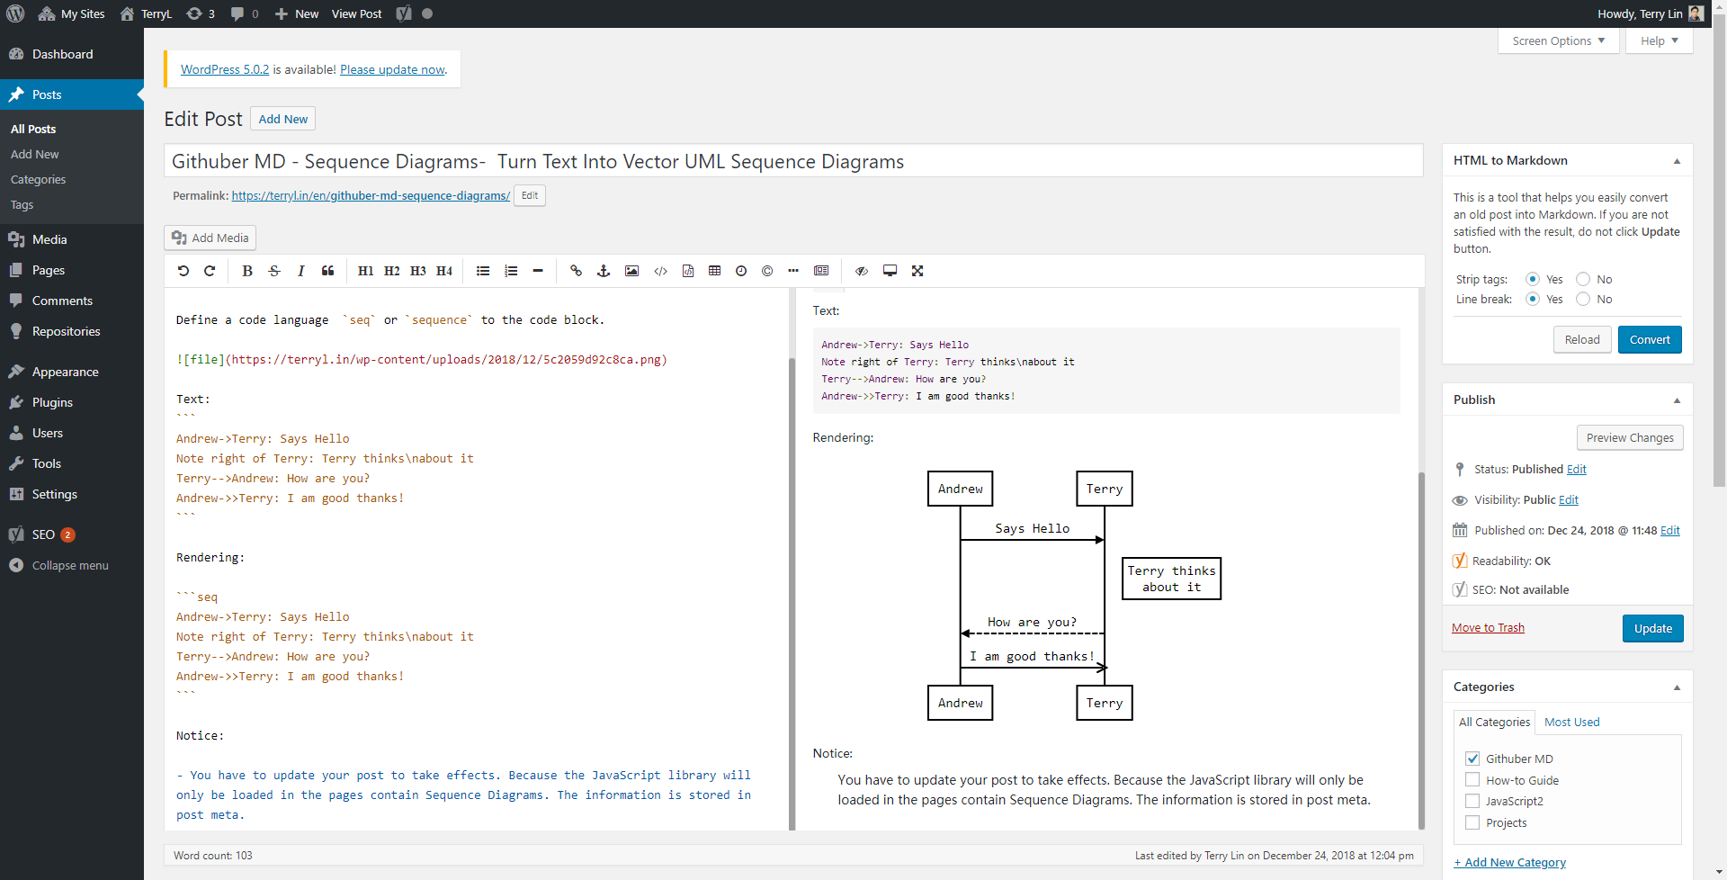The width and height of the screenshot is (1727, 880).
Task: Click the Reload button
Action: click(x=1582, y=339)
